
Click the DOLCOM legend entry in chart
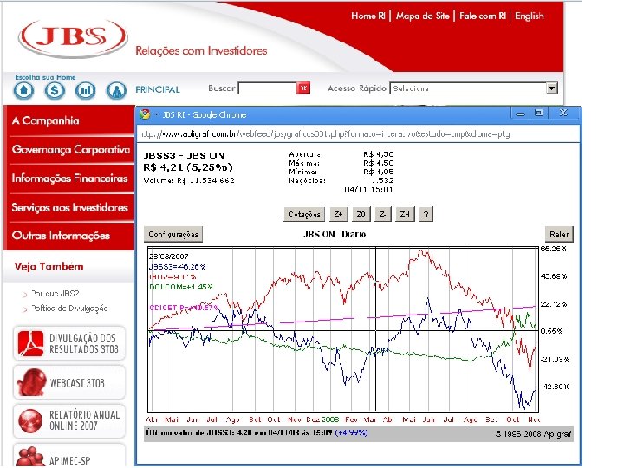click(181, 287)
